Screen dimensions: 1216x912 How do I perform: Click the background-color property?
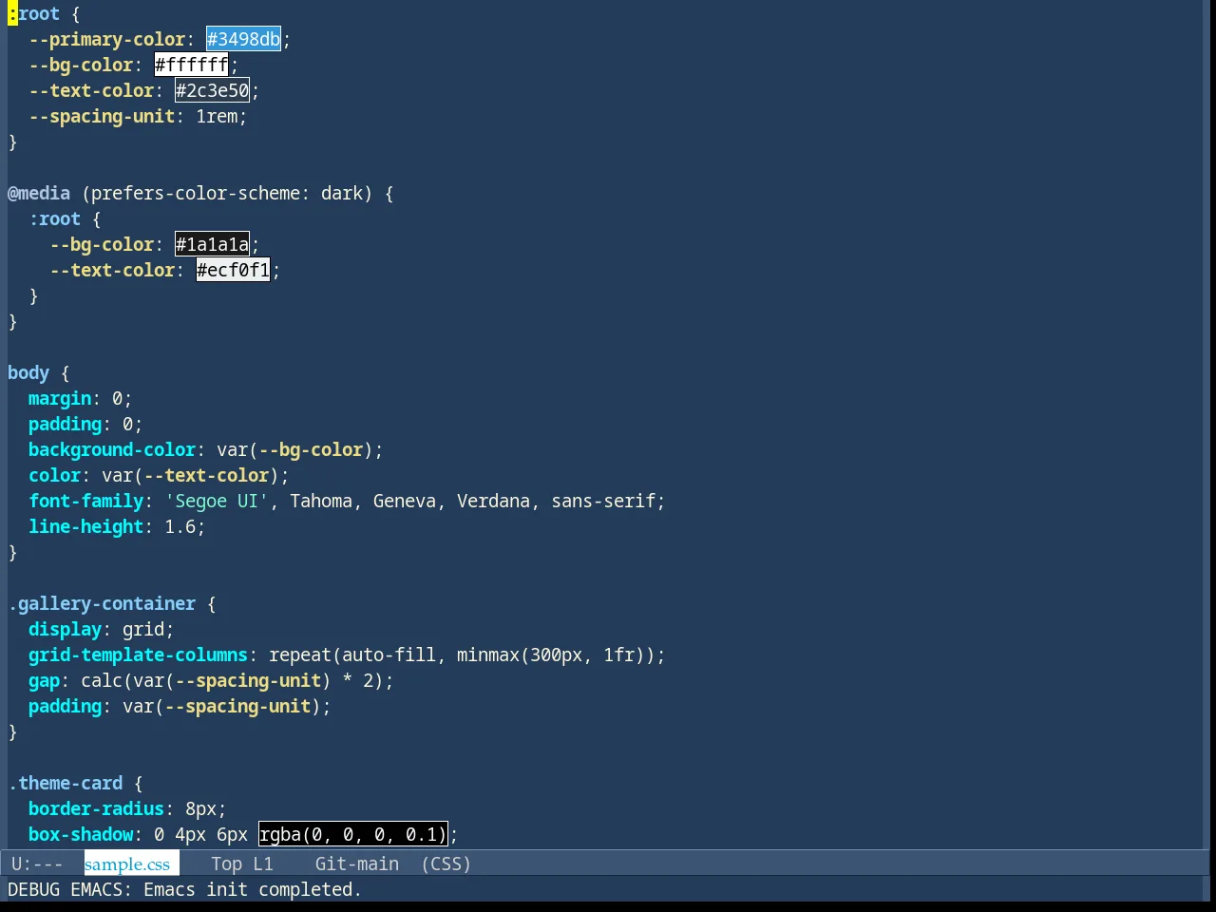112,449
